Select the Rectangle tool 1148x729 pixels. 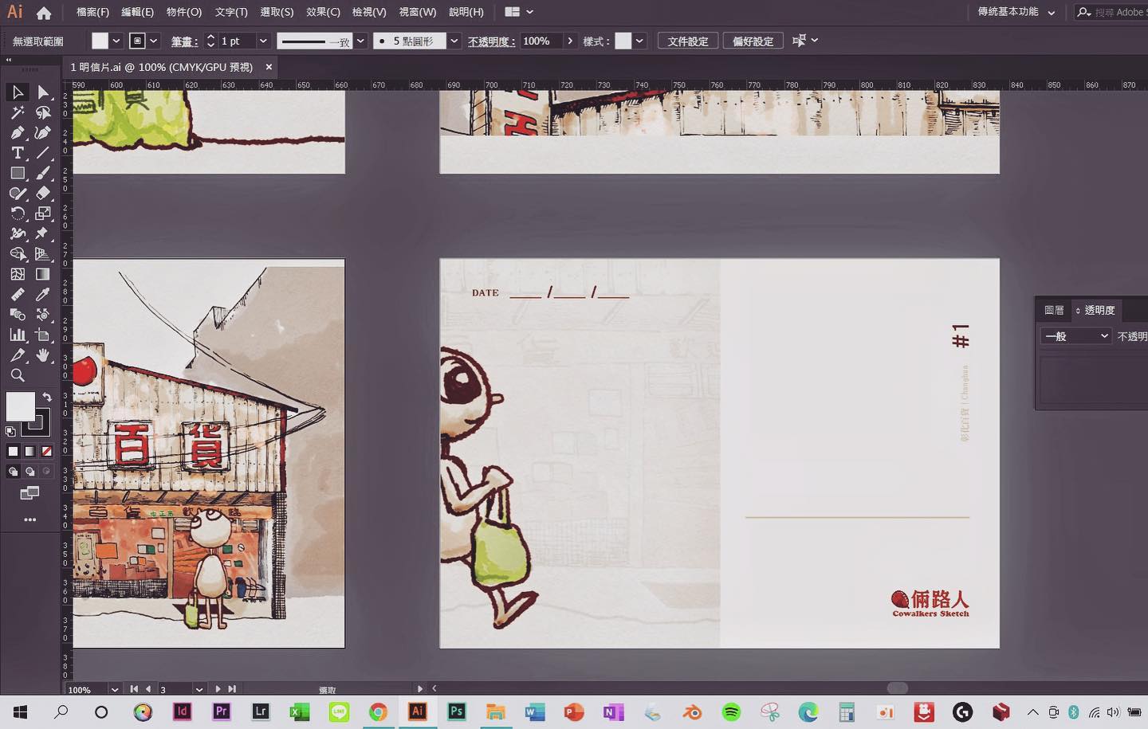click(x=18, y=173)
